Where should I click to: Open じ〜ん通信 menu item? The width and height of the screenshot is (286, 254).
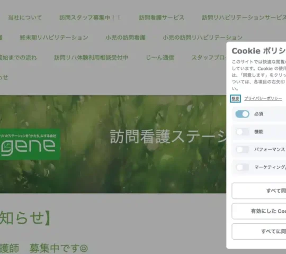(x=160, y=58)
